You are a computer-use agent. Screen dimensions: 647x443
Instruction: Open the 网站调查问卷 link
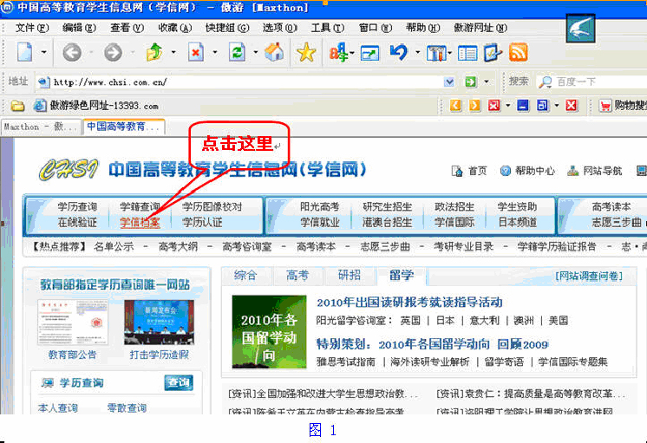pyautogui.click(x=588, y=276)
